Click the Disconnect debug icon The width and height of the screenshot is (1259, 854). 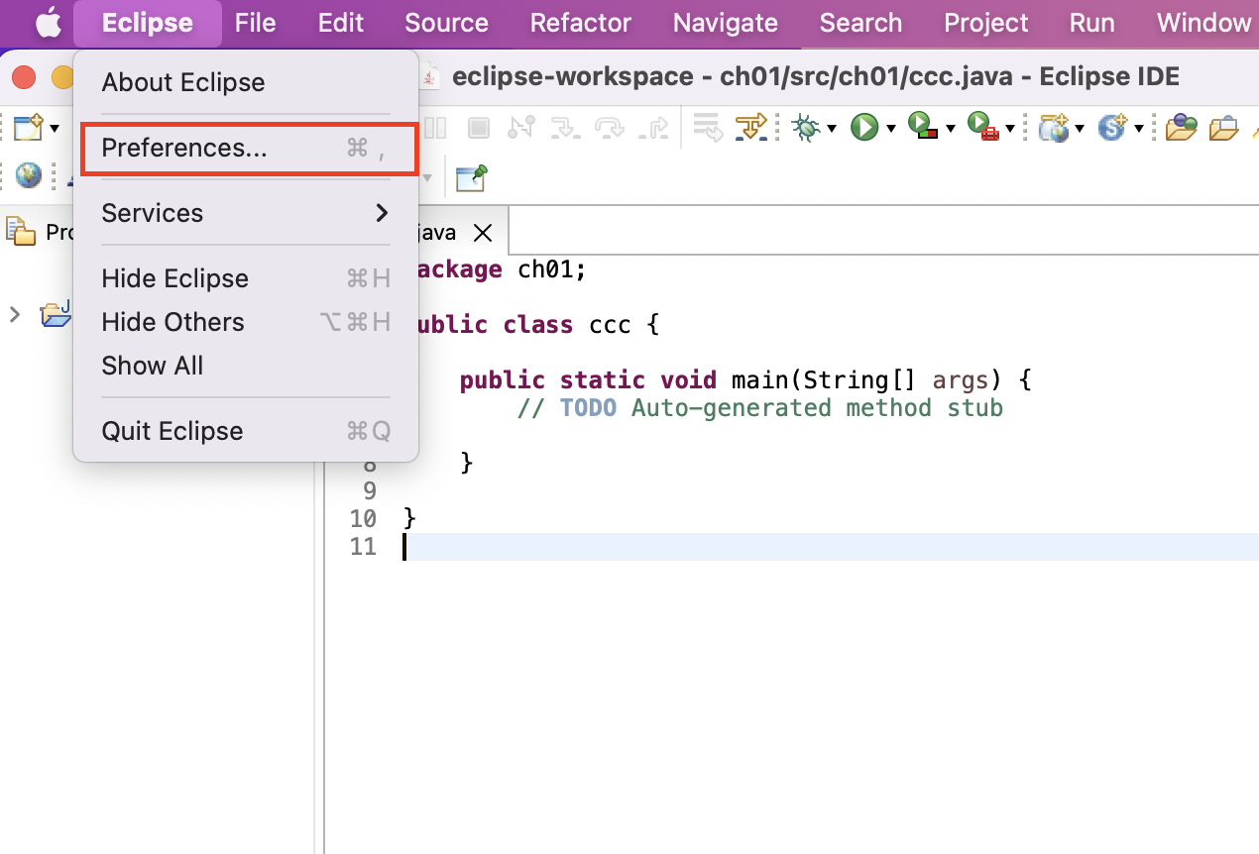pos(521,128)
